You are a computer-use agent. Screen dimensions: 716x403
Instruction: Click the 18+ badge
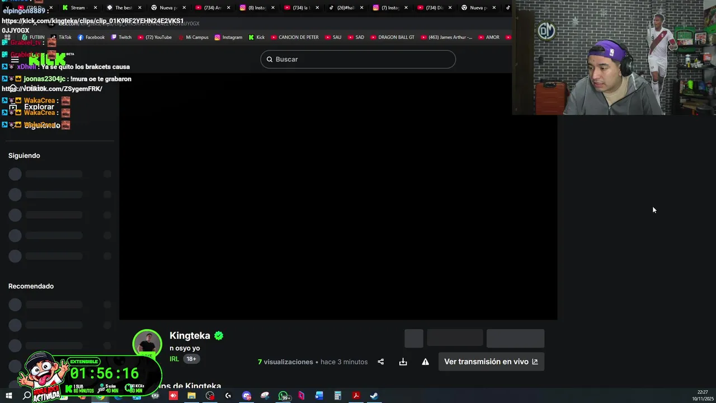point(191,359)
